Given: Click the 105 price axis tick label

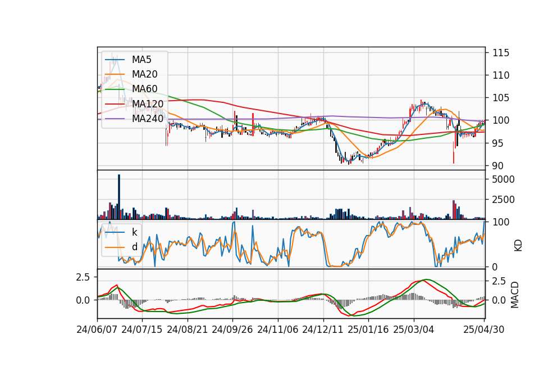Looking at the screenshot, I should tap(501, 98).
